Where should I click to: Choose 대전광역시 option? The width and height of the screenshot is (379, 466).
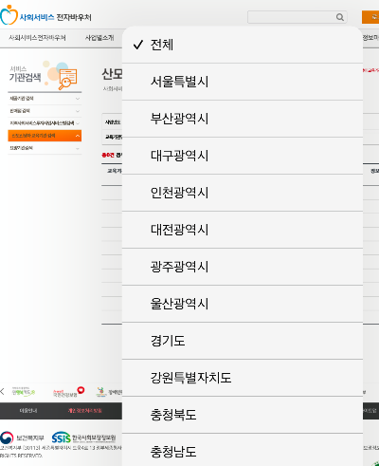[243, 230]
